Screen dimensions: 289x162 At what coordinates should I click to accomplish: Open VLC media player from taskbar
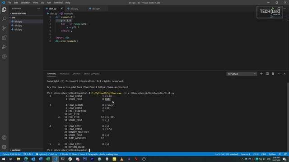[121, 159]
